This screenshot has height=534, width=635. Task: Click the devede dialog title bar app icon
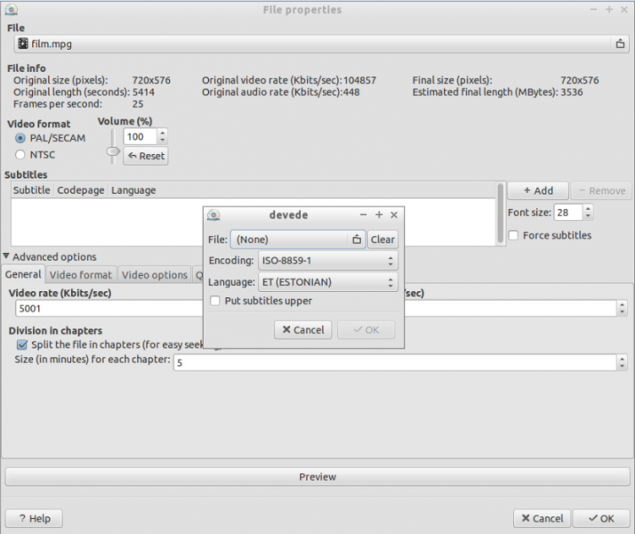pyautogui.click(x=213, y=215)
